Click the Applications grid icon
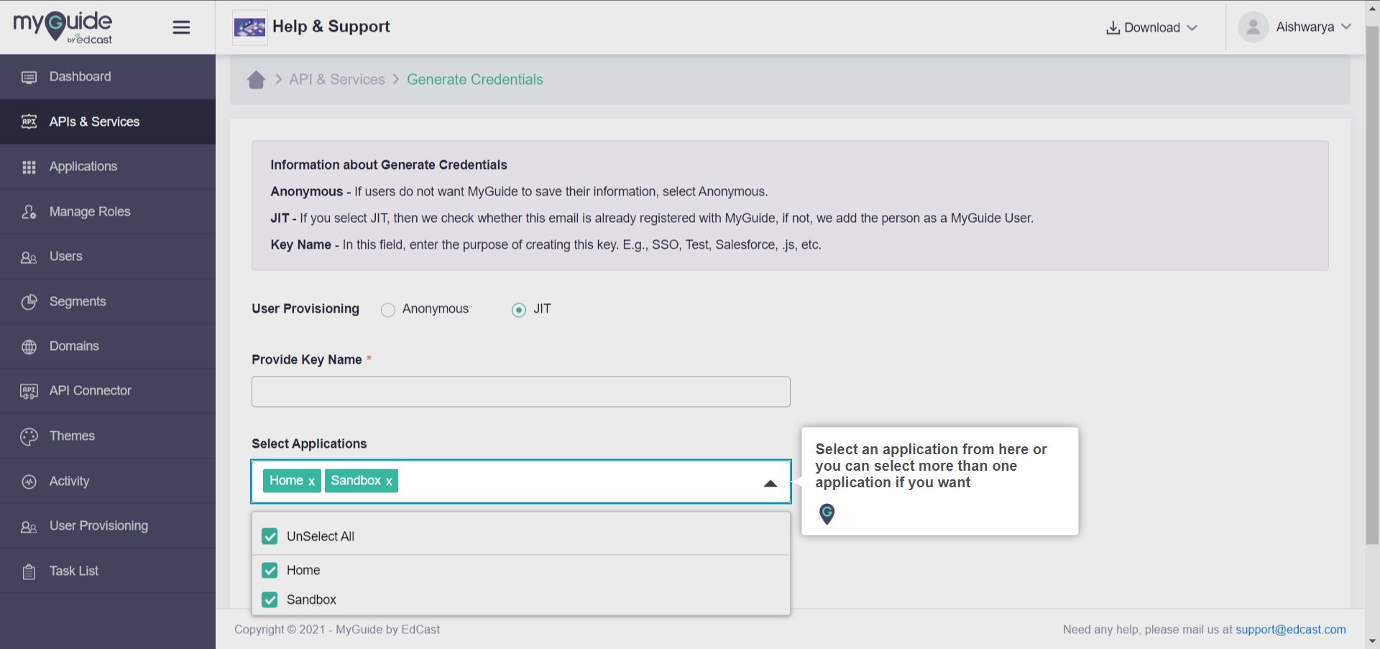Screen dimensions: 1380x649 [29, 167]
